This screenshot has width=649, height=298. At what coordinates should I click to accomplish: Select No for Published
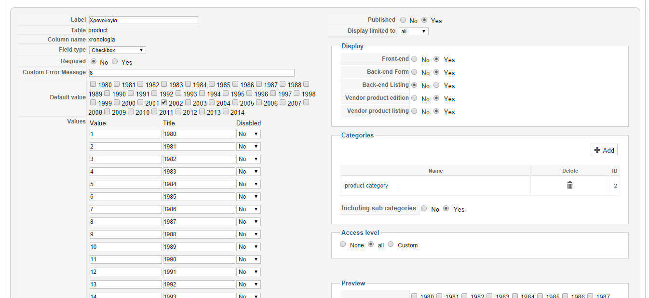coord(403,20)
